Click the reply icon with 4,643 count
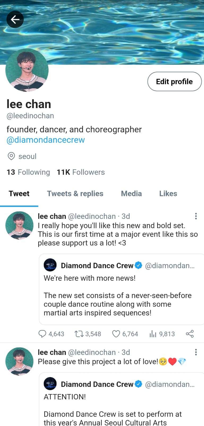204x426 pixels. click(42, 334)
